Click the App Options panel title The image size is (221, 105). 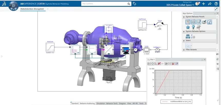pyautogui.click(x=187, y=13)
